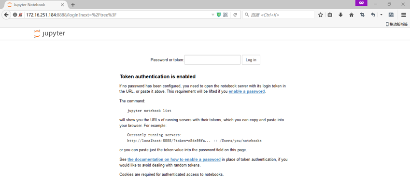The height and width of the screenshot is (186, 410).
Task: Follow the documentation on enabling a password link
Action: click(174, 159)
